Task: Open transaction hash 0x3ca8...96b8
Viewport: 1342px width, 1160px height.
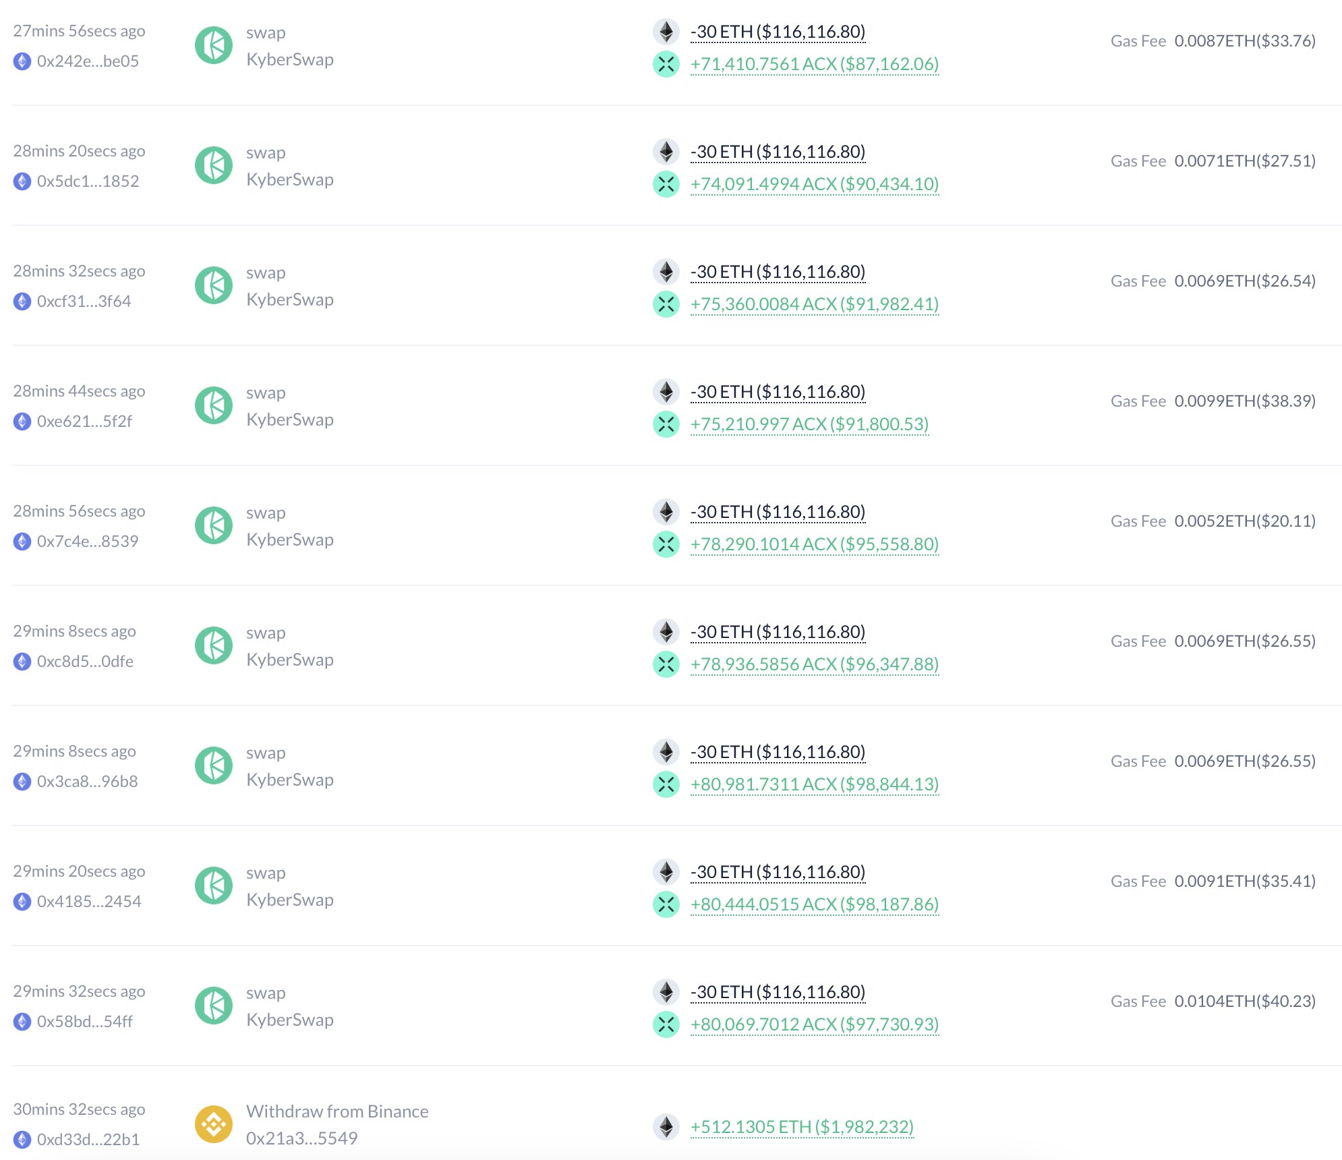Action: pyautogui.click(x=87, y=782)
